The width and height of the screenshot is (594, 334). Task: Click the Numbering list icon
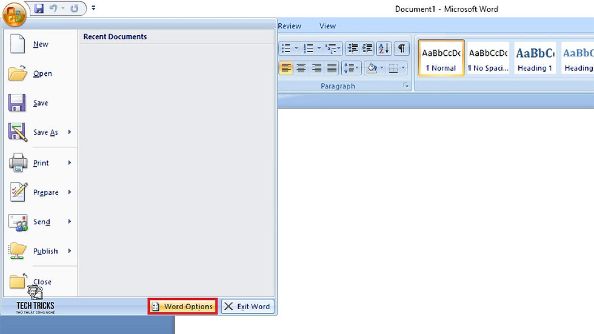coord(309,48)
